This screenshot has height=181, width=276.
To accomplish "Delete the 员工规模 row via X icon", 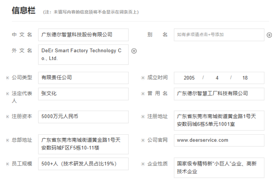I will pos(7,164).
